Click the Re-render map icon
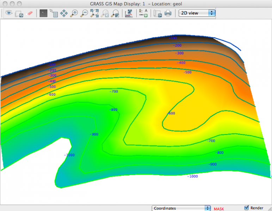 pyautogui.click(x=19, y=13)
